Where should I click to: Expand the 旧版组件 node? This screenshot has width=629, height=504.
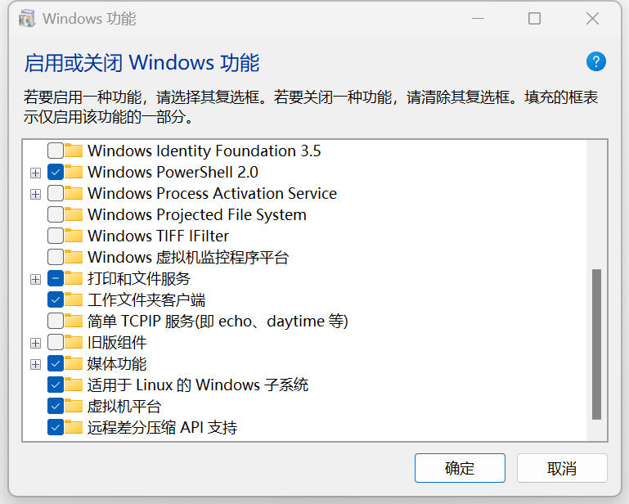35,343
